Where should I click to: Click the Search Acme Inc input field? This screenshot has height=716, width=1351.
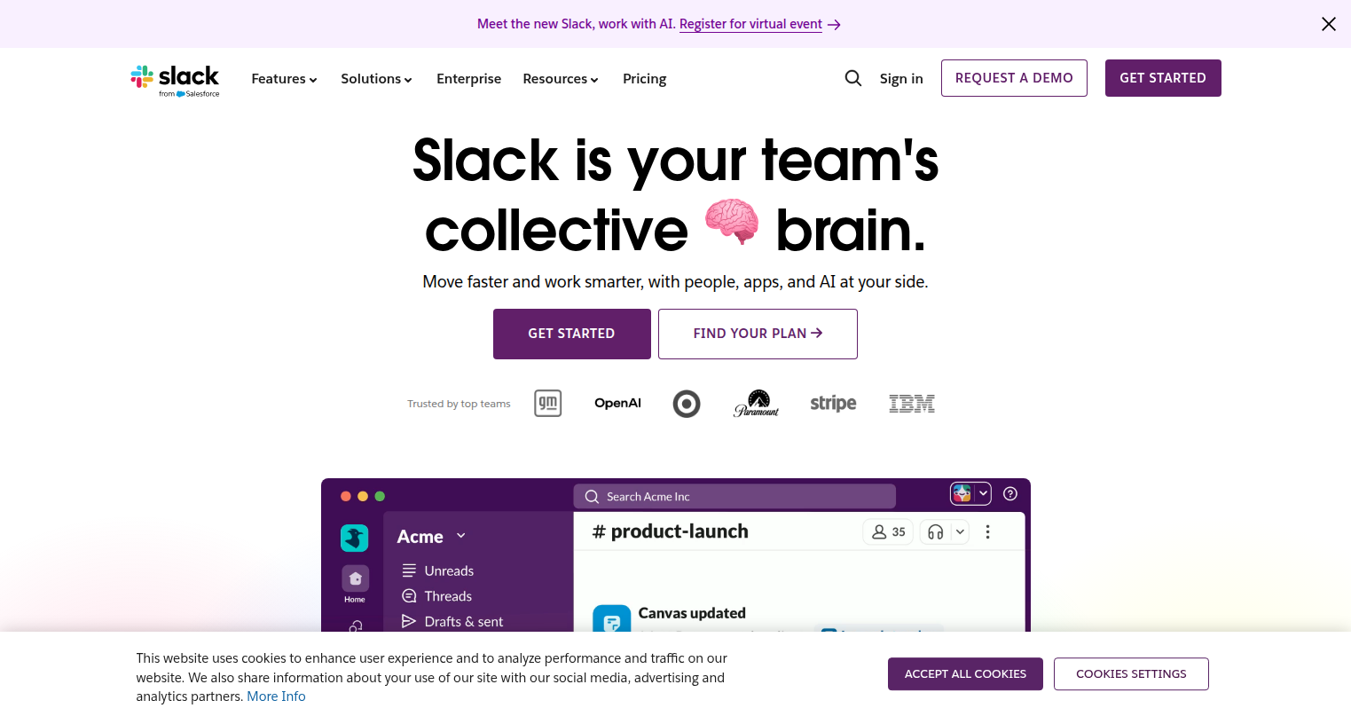click(734, 495)
